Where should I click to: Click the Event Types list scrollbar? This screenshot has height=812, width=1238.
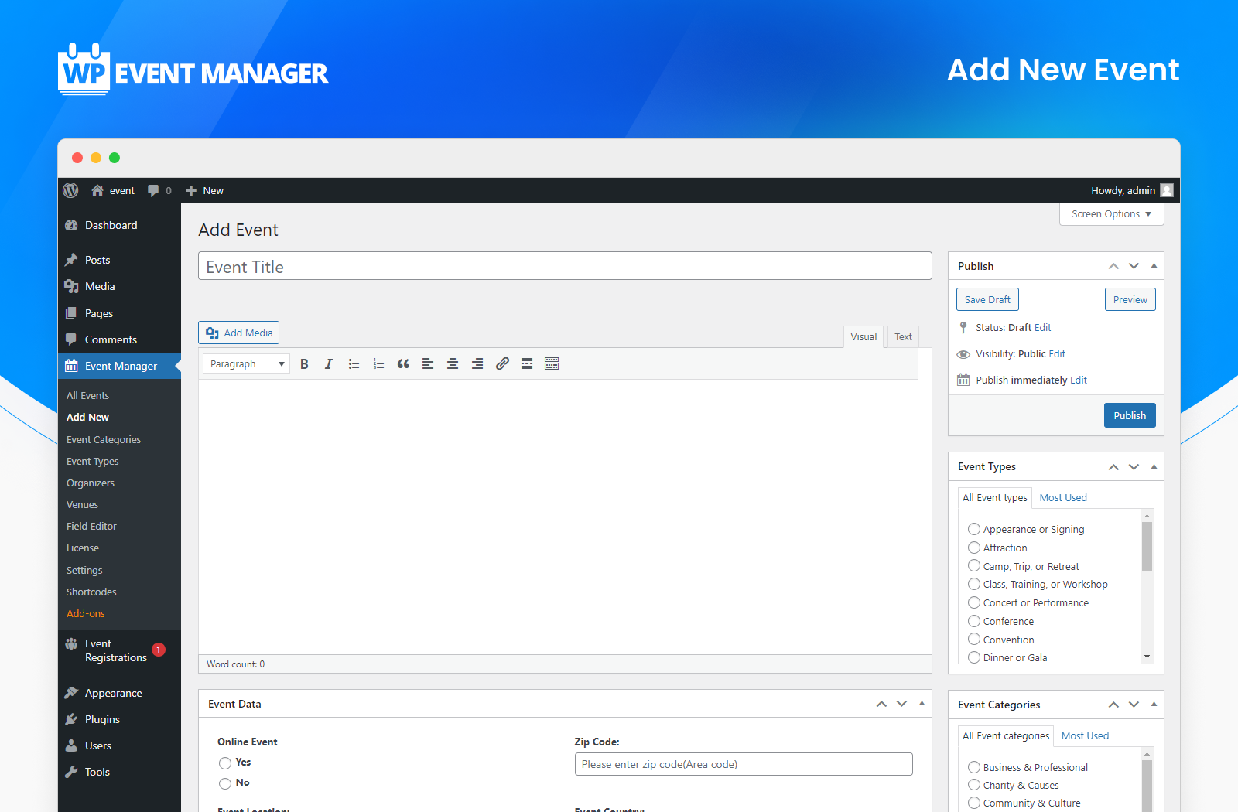point(1147,546)
